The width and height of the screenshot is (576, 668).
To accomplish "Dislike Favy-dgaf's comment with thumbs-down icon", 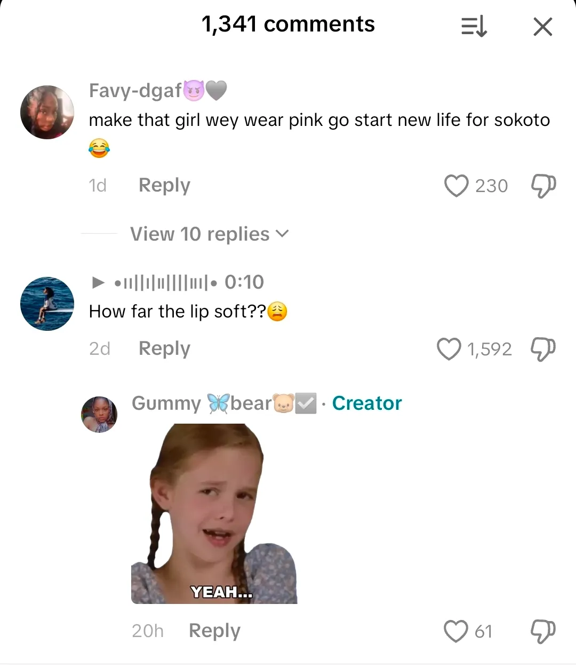I will click(543, 186).
